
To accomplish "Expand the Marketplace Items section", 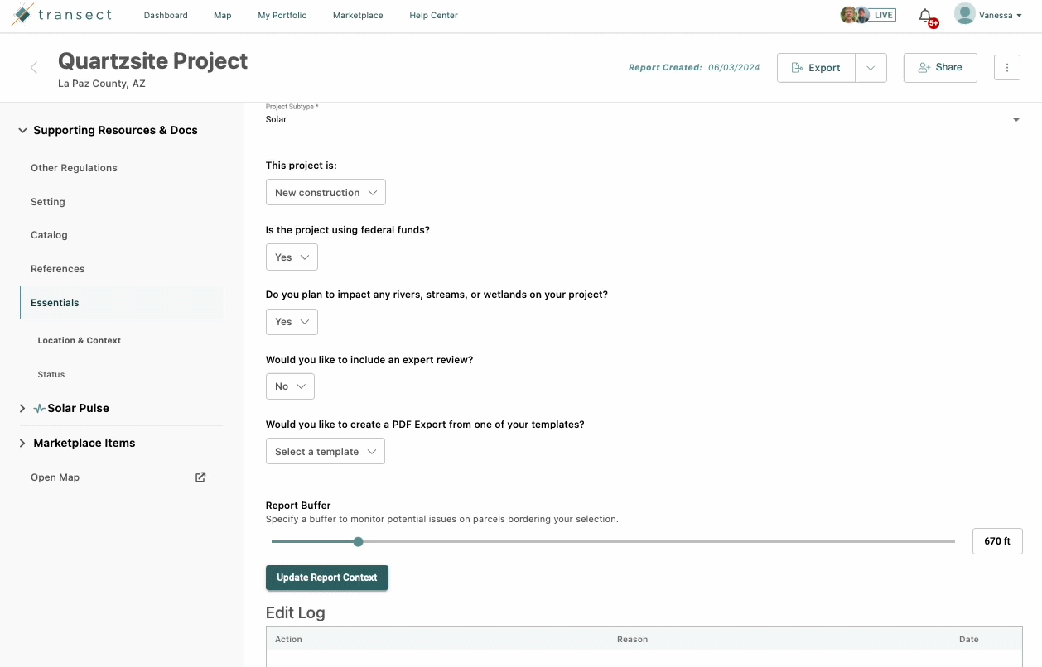I will tap(22, 443).
